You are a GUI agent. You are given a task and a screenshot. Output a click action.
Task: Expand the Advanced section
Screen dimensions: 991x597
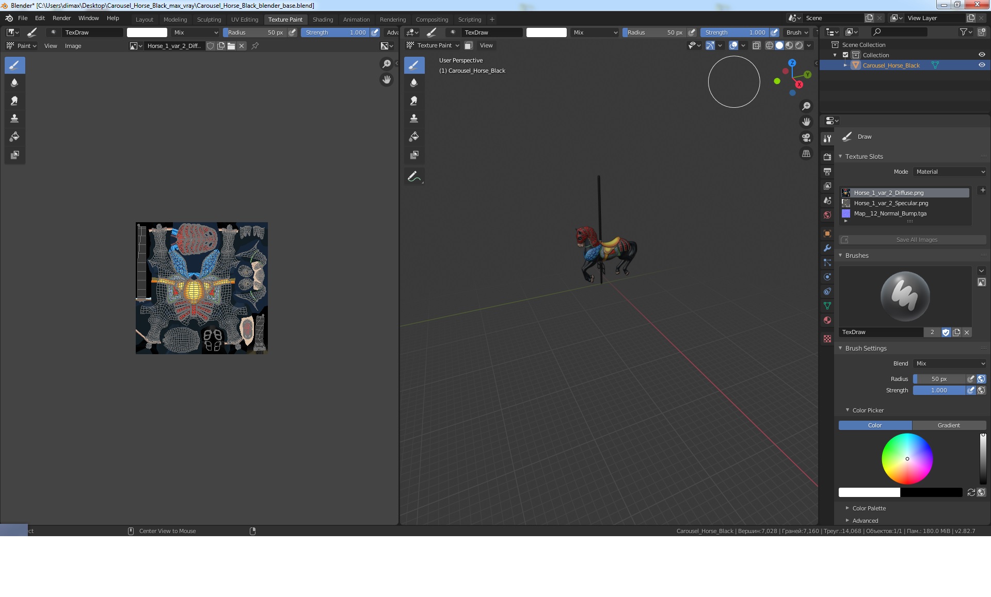pyautogui.click(x=847, y=521)
